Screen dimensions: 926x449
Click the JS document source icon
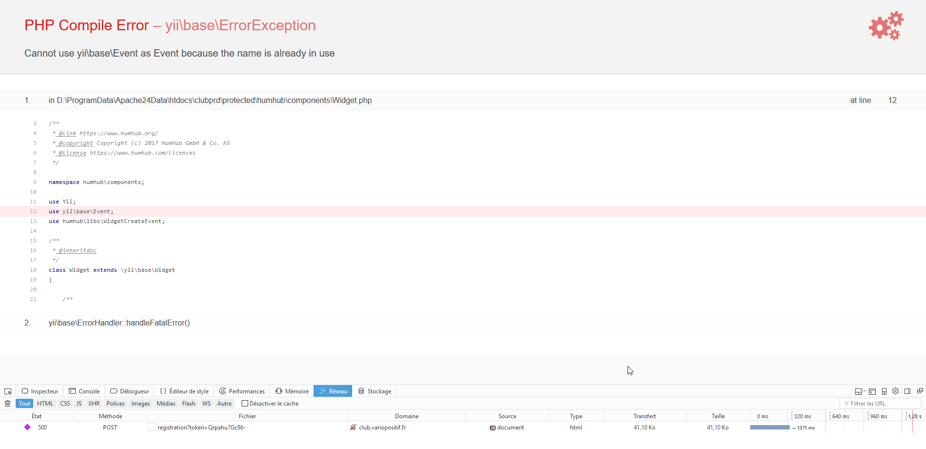point(493,428)
